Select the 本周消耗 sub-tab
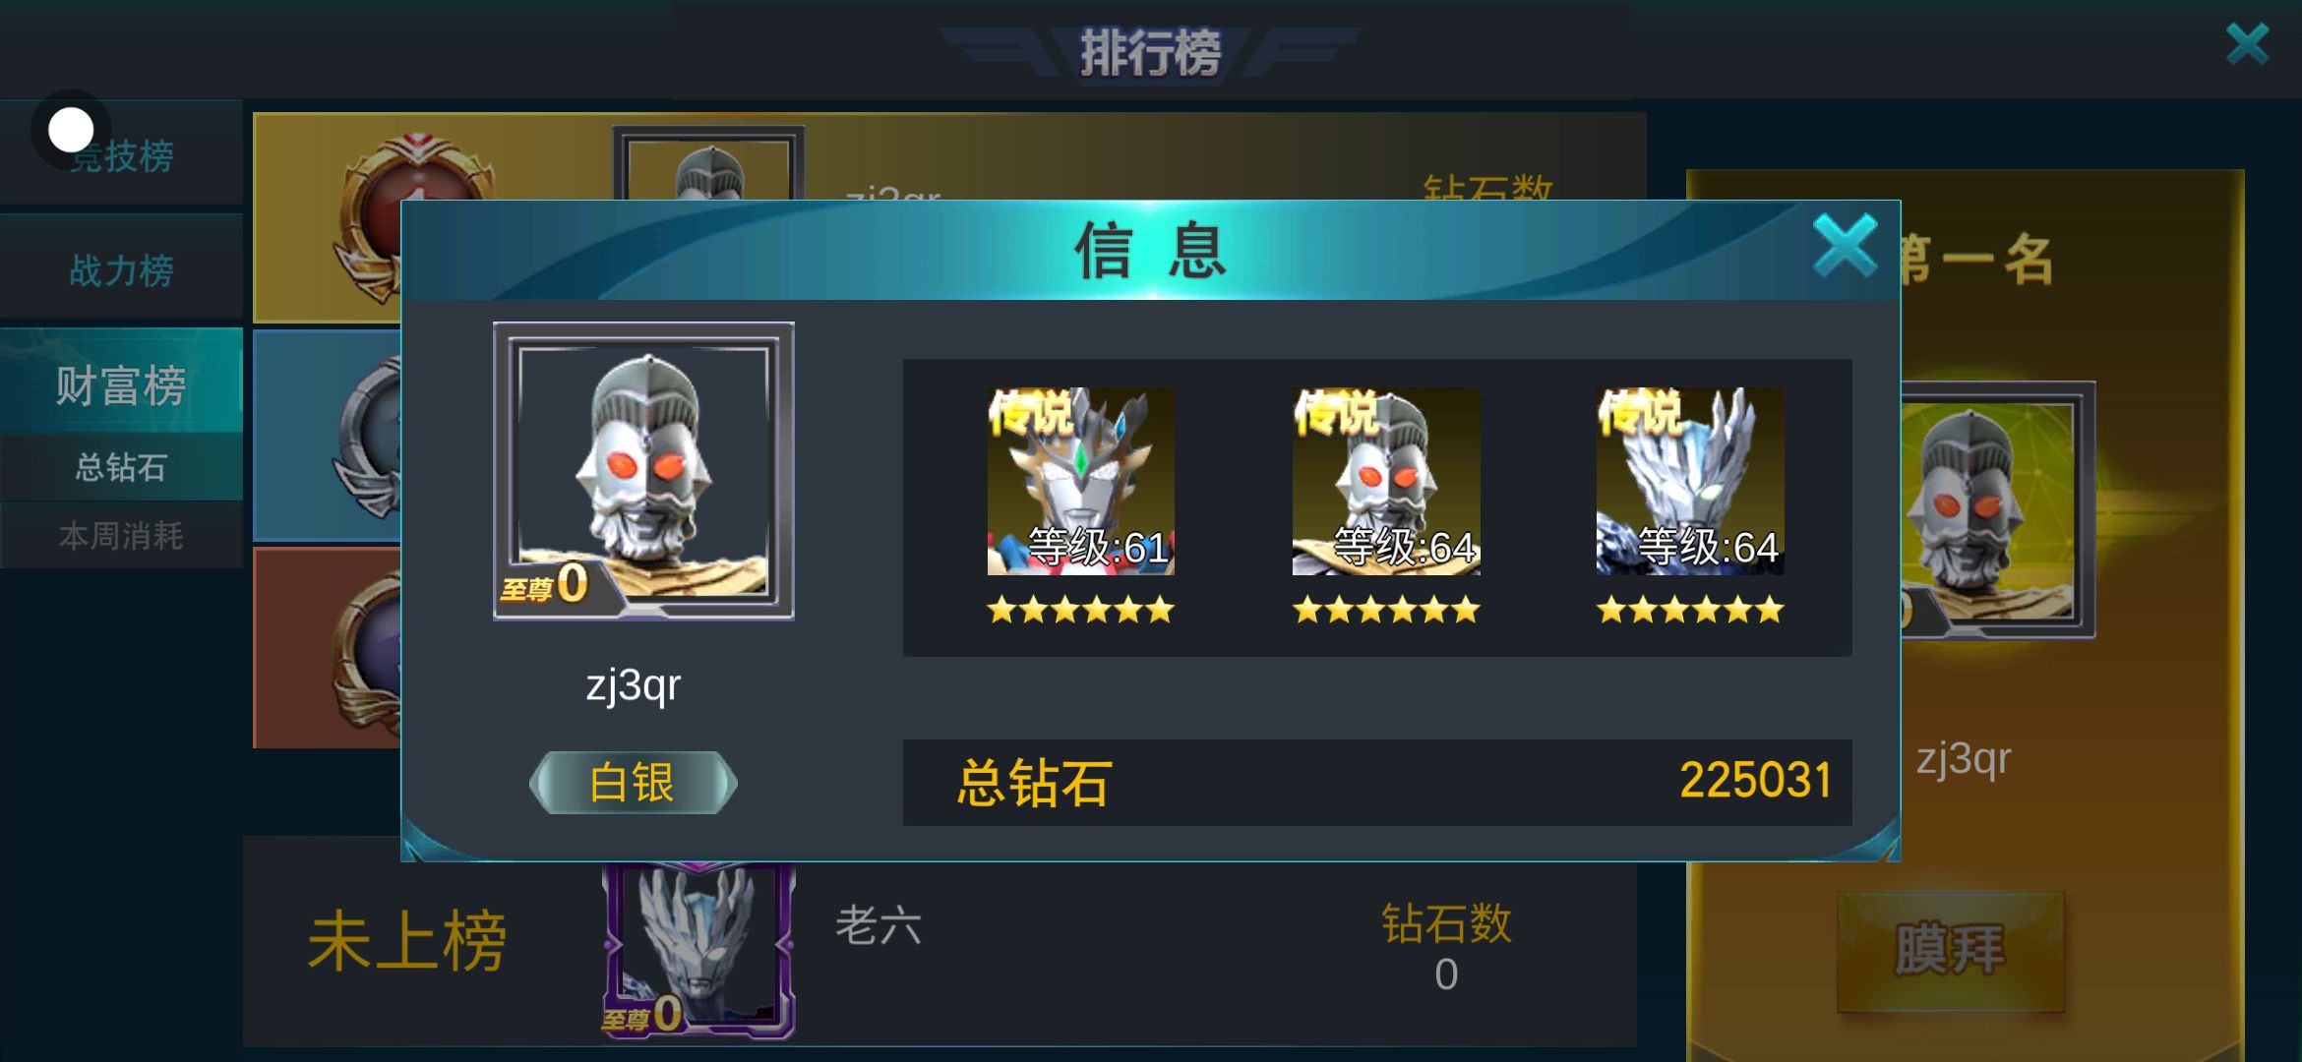2302x1062 pixels. point(121,536)
